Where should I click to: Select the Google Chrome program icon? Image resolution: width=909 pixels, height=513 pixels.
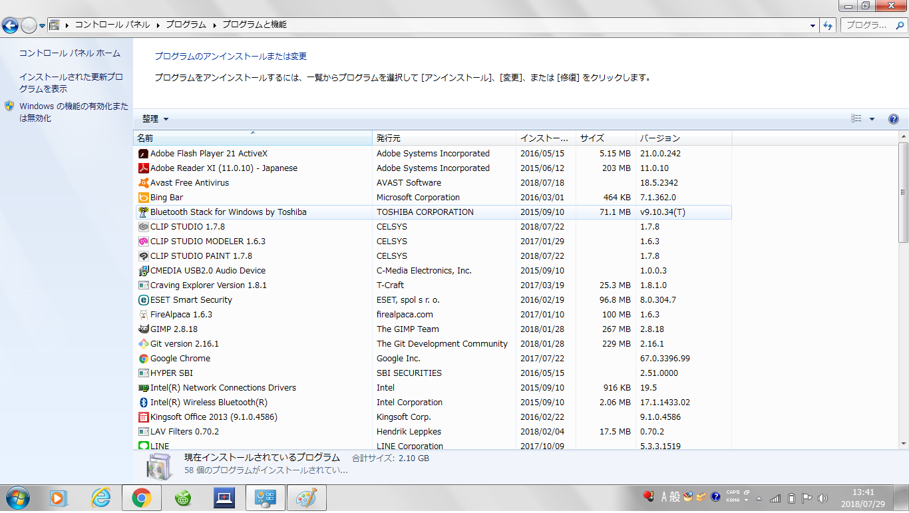143,359
